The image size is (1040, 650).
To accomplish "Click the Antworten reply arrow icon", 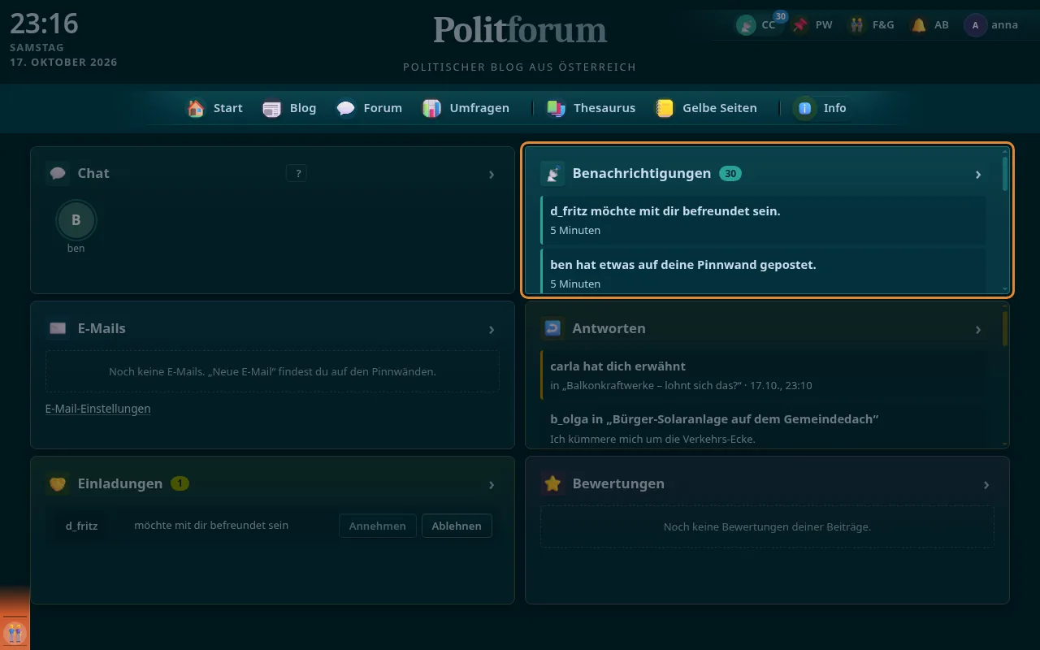I will click(x=552, y=328).
